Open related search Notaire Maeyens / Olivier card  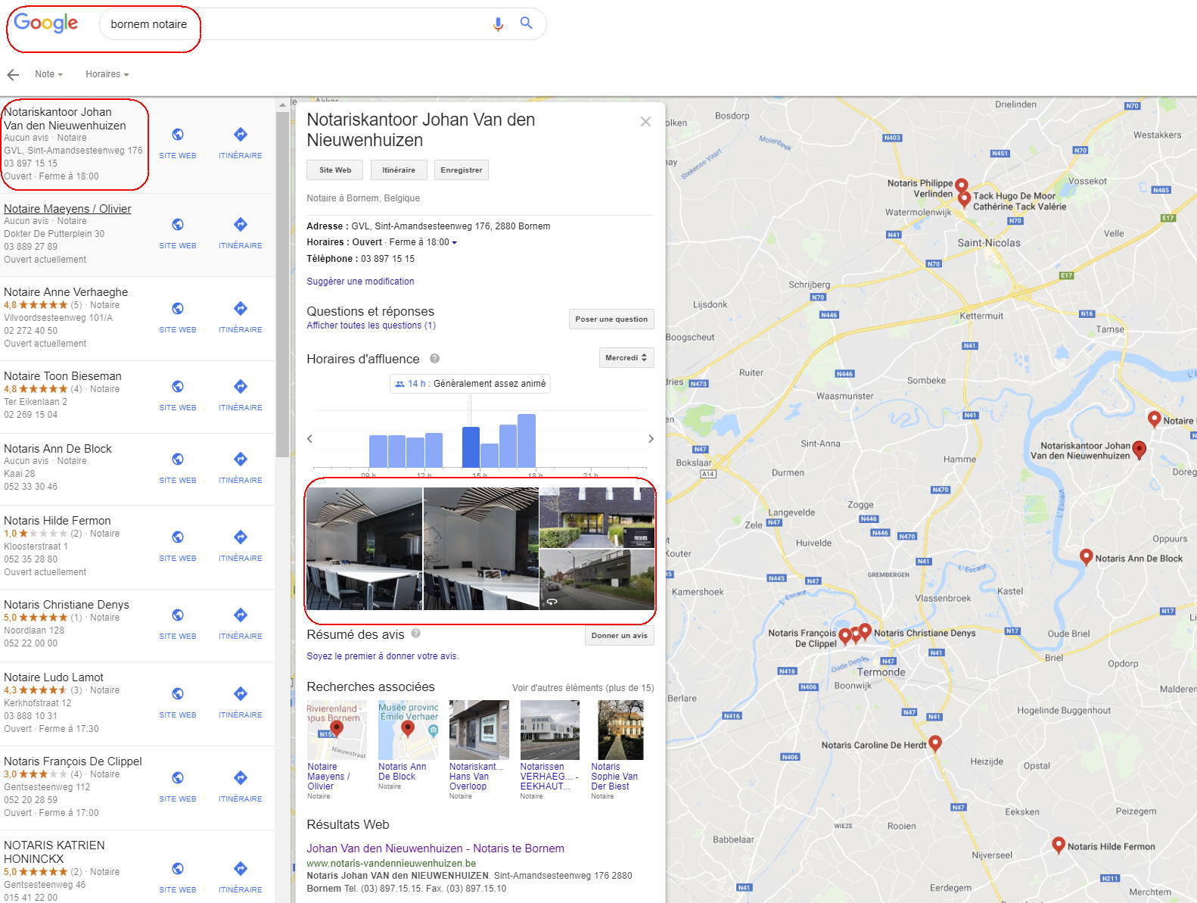click(336, 749)
